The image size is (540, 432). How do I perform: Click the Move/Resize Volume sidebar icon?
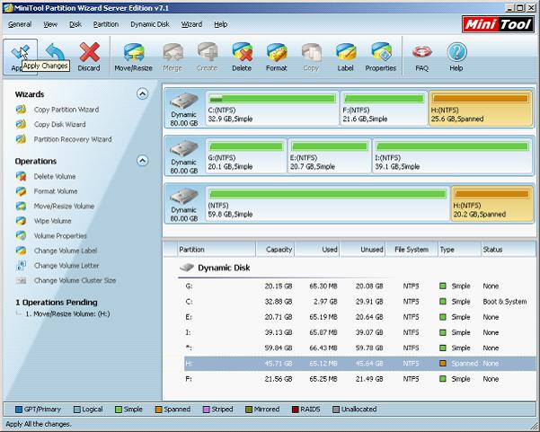click(x=21, y=207)
